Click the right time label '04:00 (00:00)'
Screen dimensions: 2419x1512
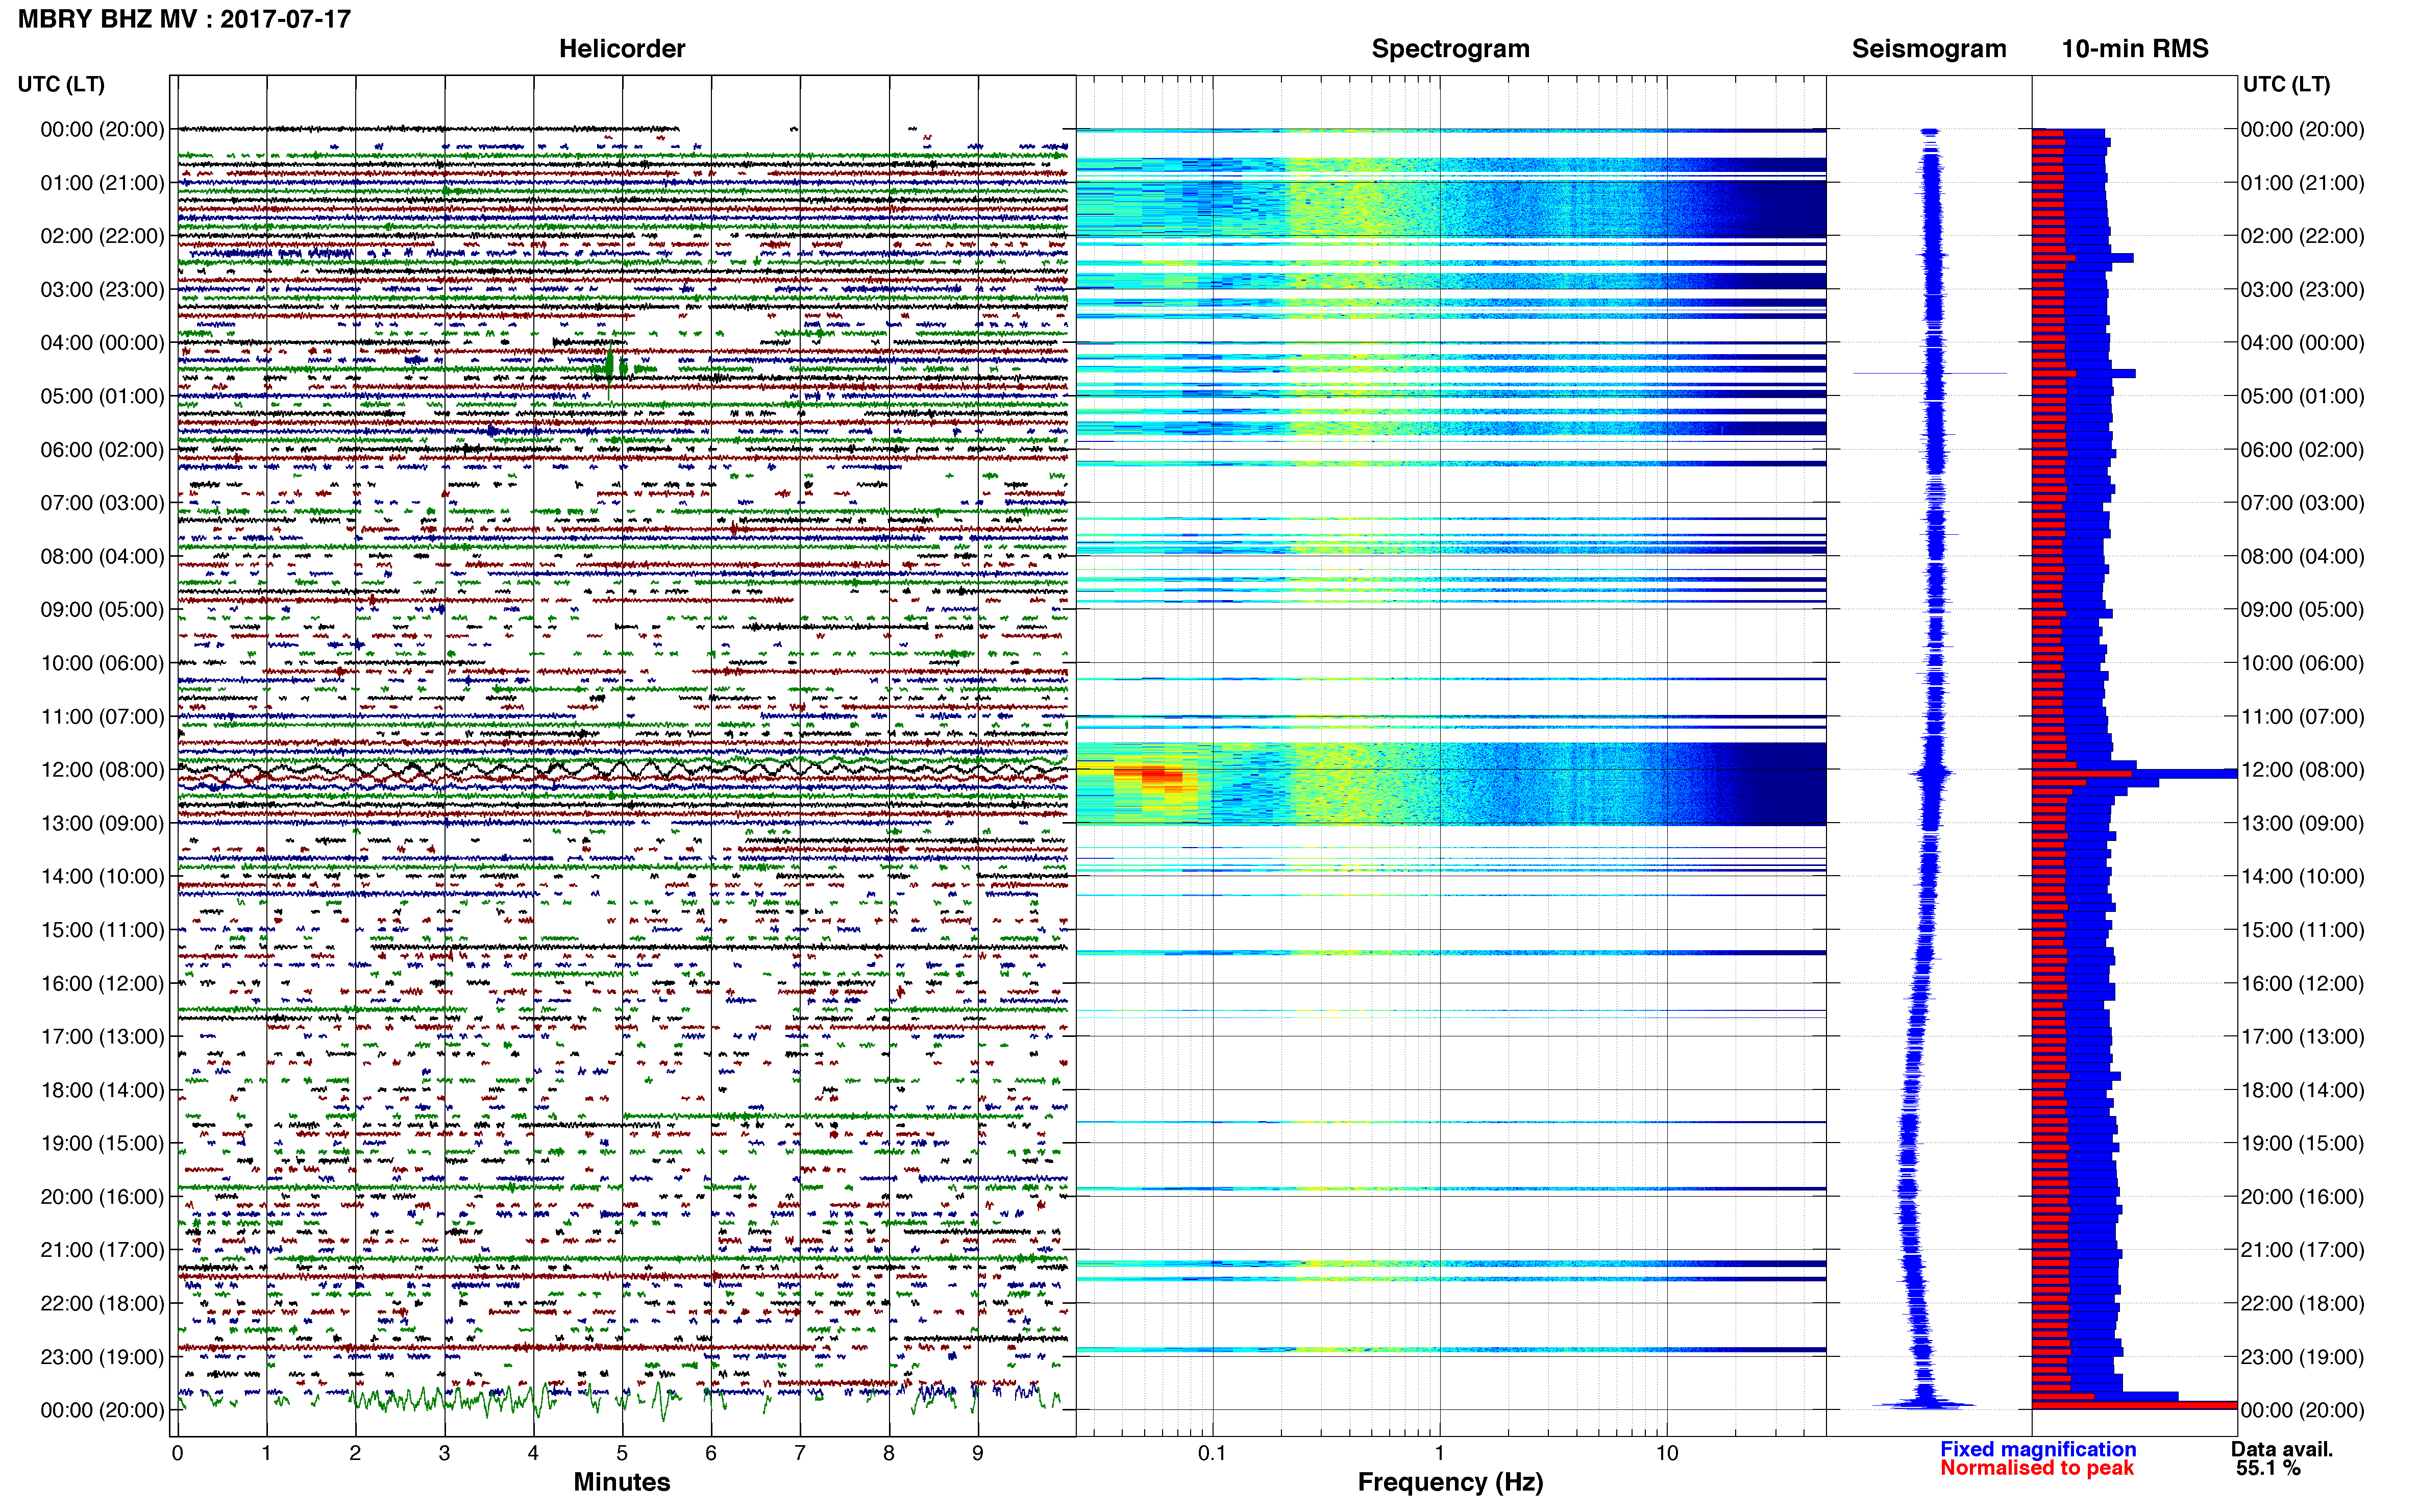(2302, 343)
